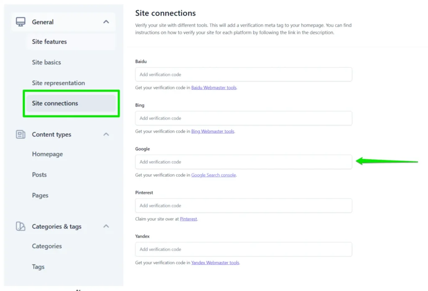
Task: Focus the Baidu verification code field
Action: click(x=243, y=74)
